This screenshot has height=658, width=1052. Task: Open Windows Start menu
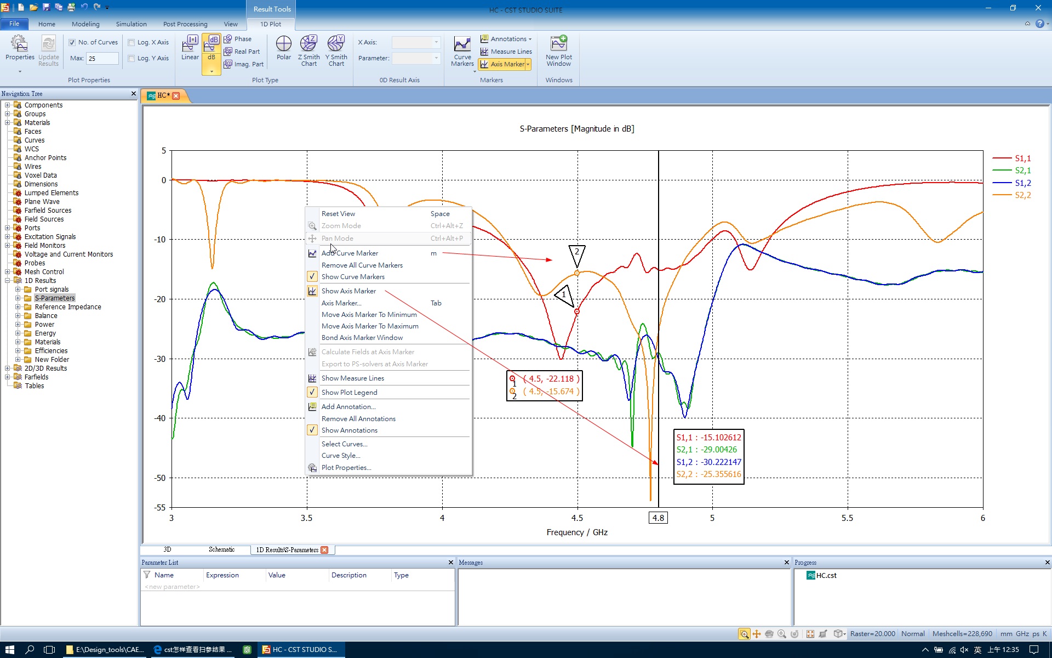pyautogui.click(x=10, y=650)
